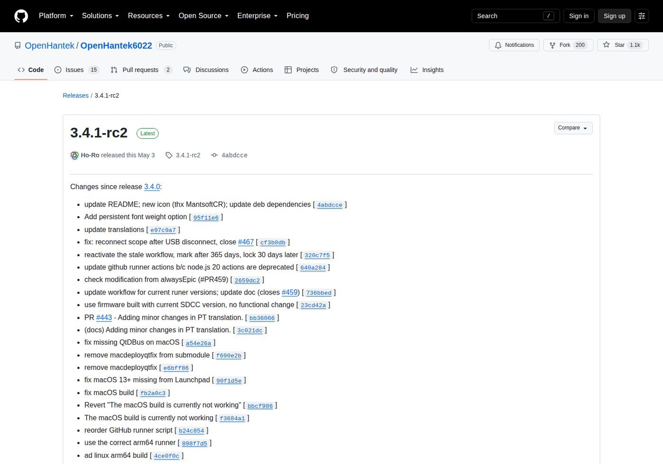Open the GitHub homepage logo
Screen dimensions: 663x464
point(21,16)
